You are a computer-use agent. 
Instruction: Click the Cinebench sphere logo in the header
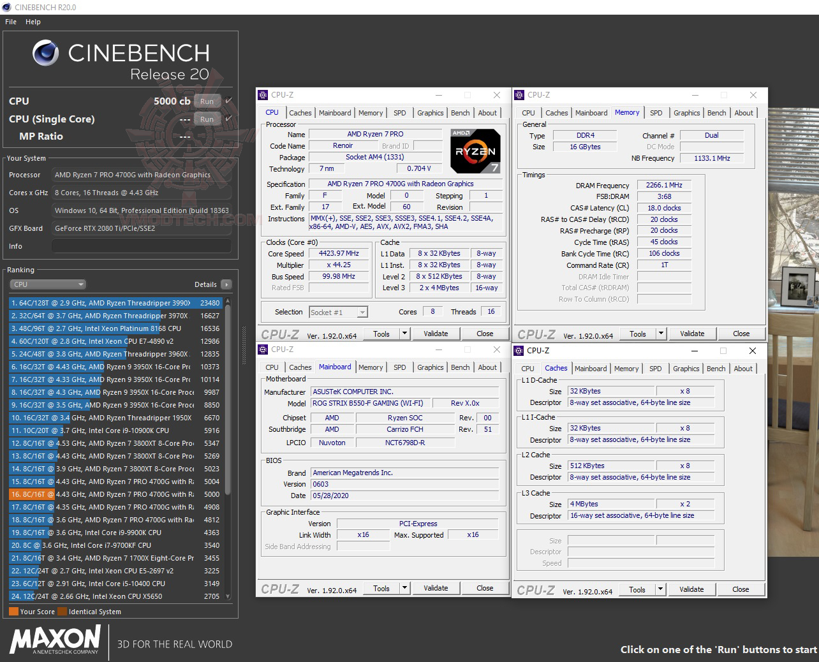pos(46,53)
